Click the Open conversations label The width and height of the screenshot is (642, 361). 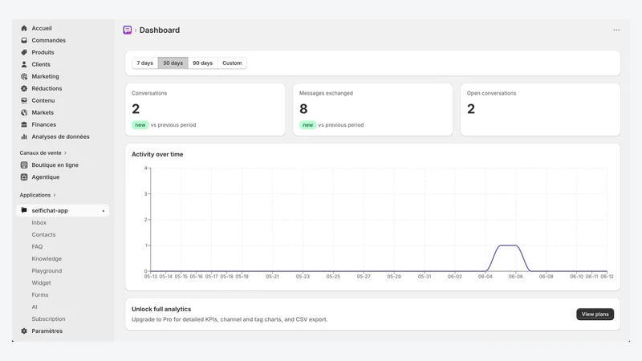pyautogui.click(x=491, y=93)
